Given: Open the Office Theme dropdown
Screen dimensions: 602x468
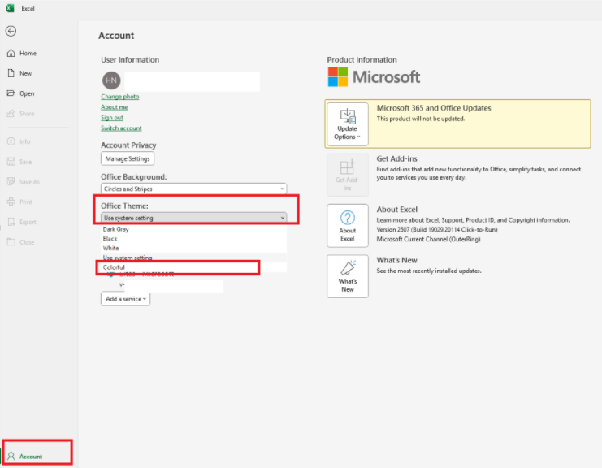Looking at the screenshot, I should click(x=194, y=218).
